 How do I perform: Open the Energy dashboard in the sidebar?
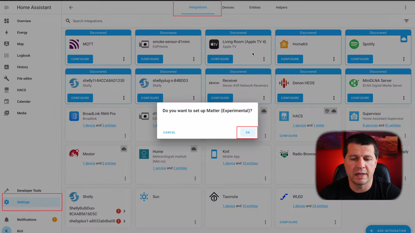(x=22, y=32)
